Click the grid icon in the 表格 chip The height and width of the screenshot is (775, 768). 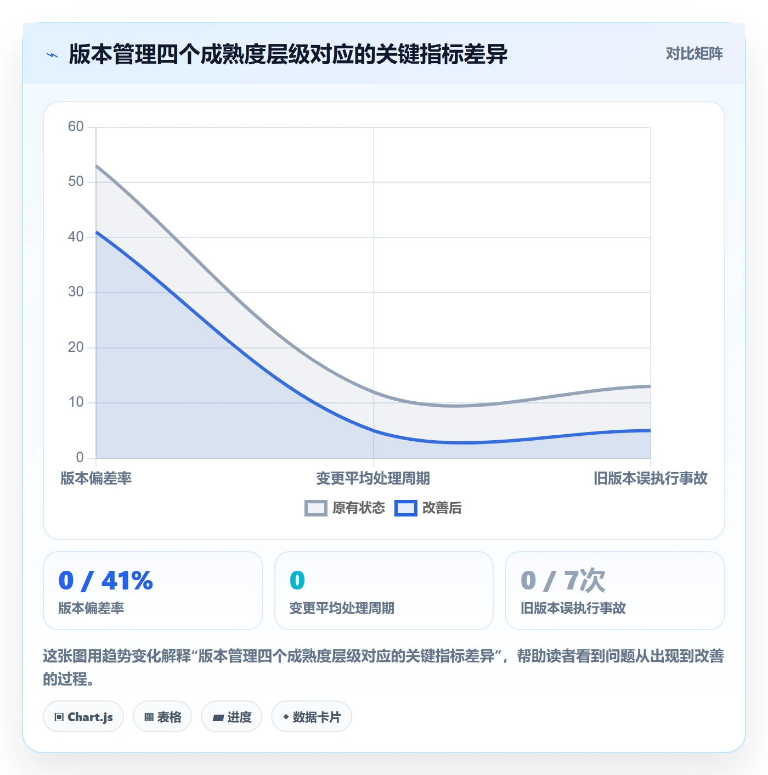click(149, 717)
